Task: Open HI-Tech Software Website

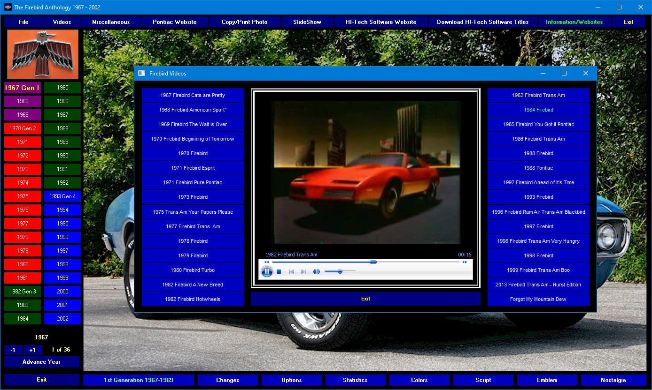Action: click(381, 22)
